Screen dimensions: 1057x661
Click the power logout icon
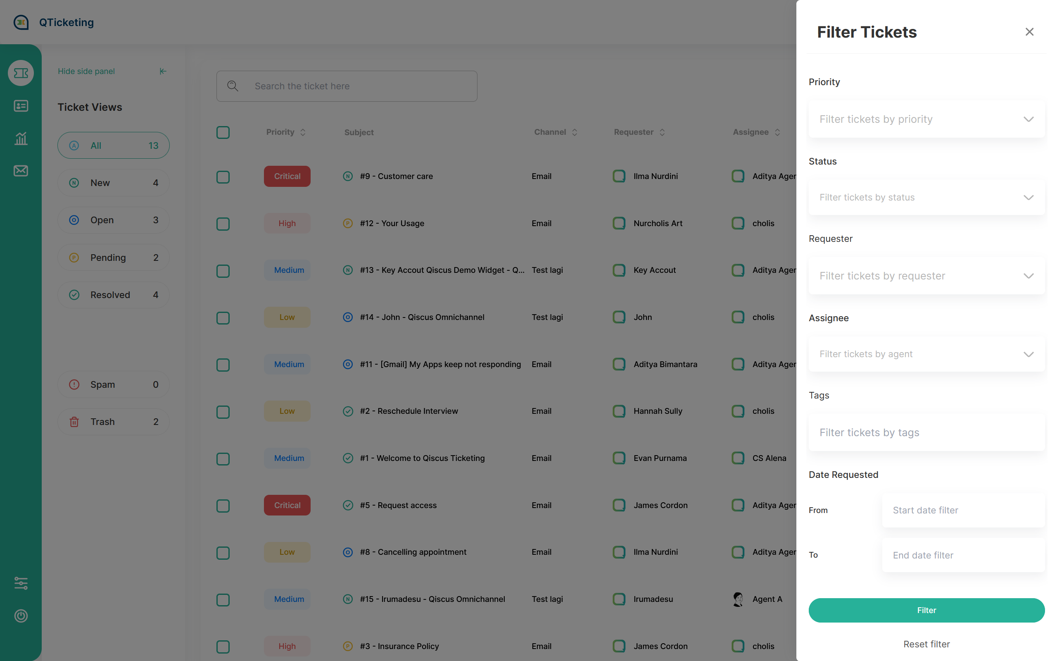[21, 616]
